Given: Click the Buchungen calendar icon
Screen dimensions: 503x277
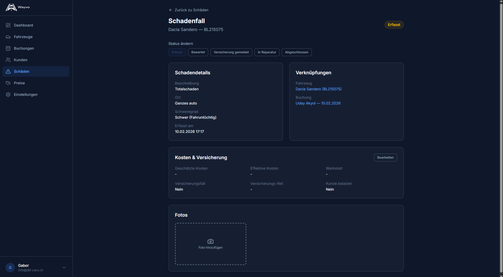Looking at the screenshot, I should (8, 48).
